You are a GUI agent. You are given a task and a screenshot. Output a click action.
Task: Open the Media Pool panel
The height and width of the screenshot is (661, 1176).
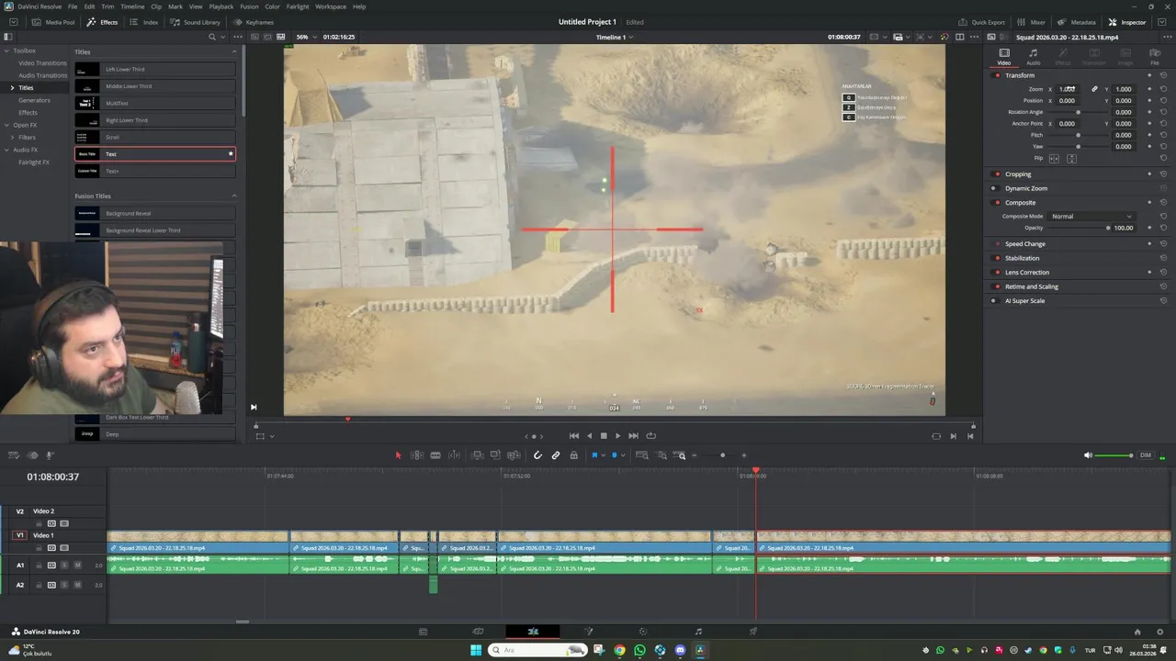(x=53, y=22)
